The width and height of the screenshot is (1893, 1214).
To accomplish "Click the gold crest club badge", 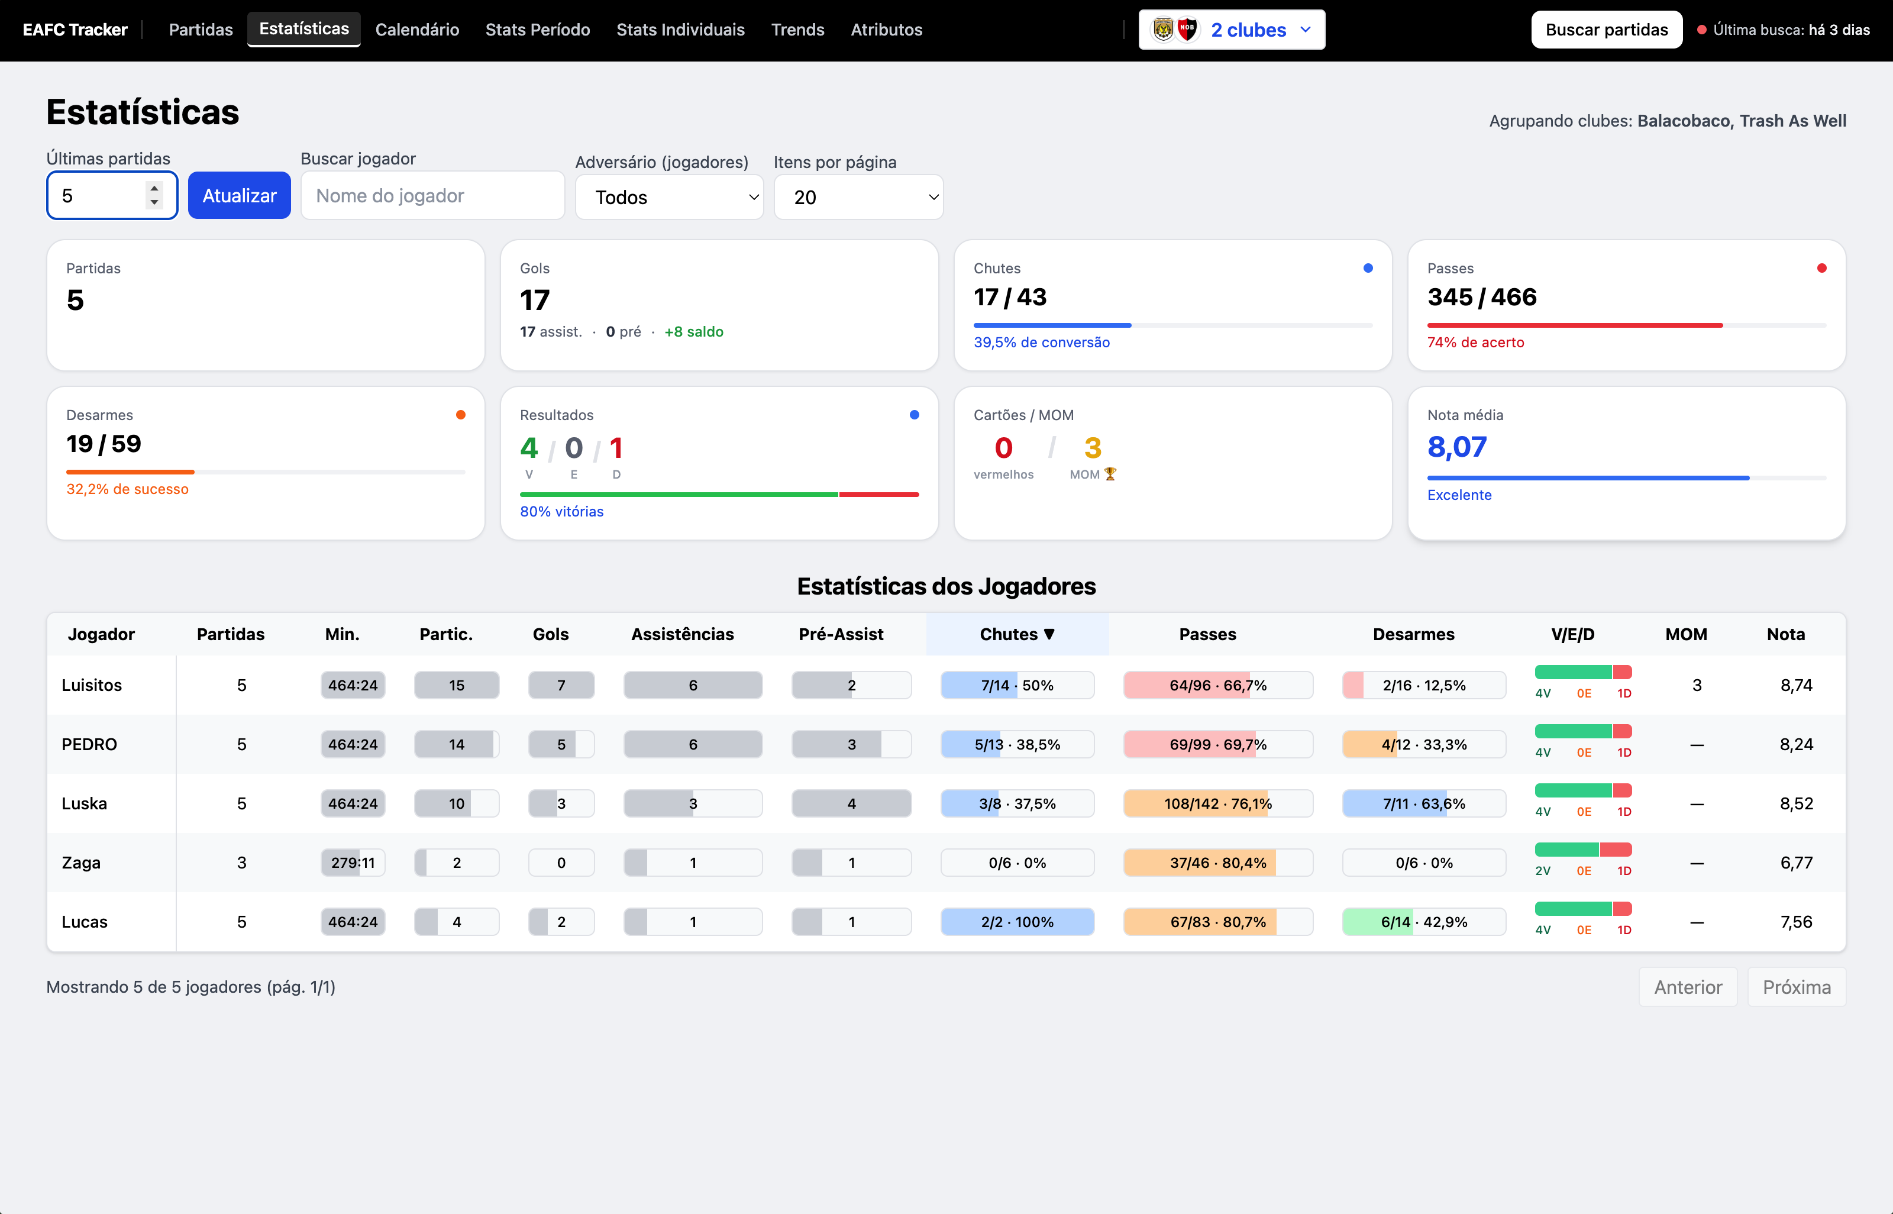I will [x=1163, y=29].
